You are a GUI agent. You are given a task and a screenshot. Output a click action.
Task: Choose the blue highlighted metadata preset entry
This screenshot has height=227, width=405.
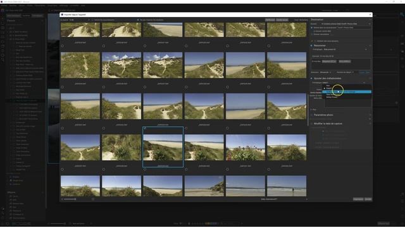pos(347,91)
